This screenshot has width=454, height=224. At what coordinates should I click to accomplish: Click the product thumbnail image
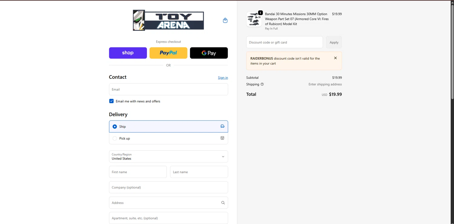(x=254, y=19)
